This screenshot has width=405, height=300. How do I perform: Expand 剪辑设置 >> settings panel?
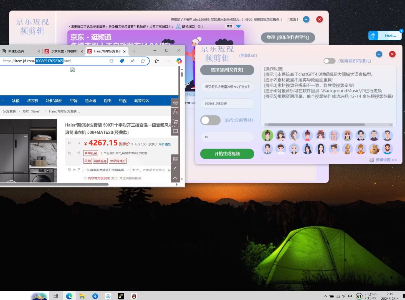pos(386,160)
